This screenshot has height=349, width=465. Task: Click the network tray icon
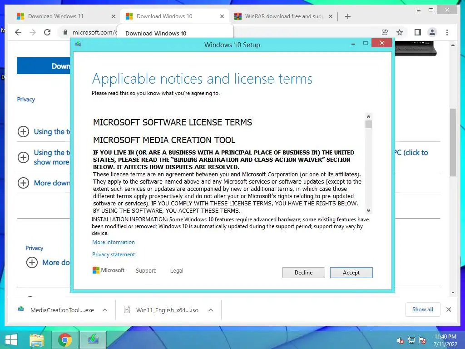point(411,340)
